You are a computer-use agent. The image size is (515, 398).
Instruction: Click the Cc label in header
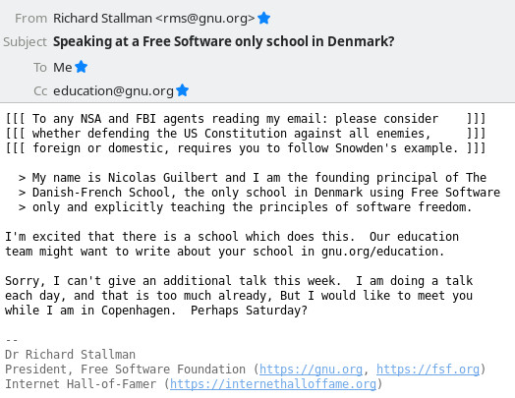click(40, 91)
